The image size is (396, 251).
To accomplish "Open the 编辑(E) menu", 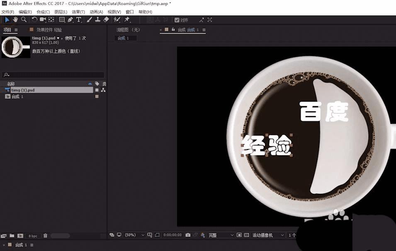I will tap(25, 12).
